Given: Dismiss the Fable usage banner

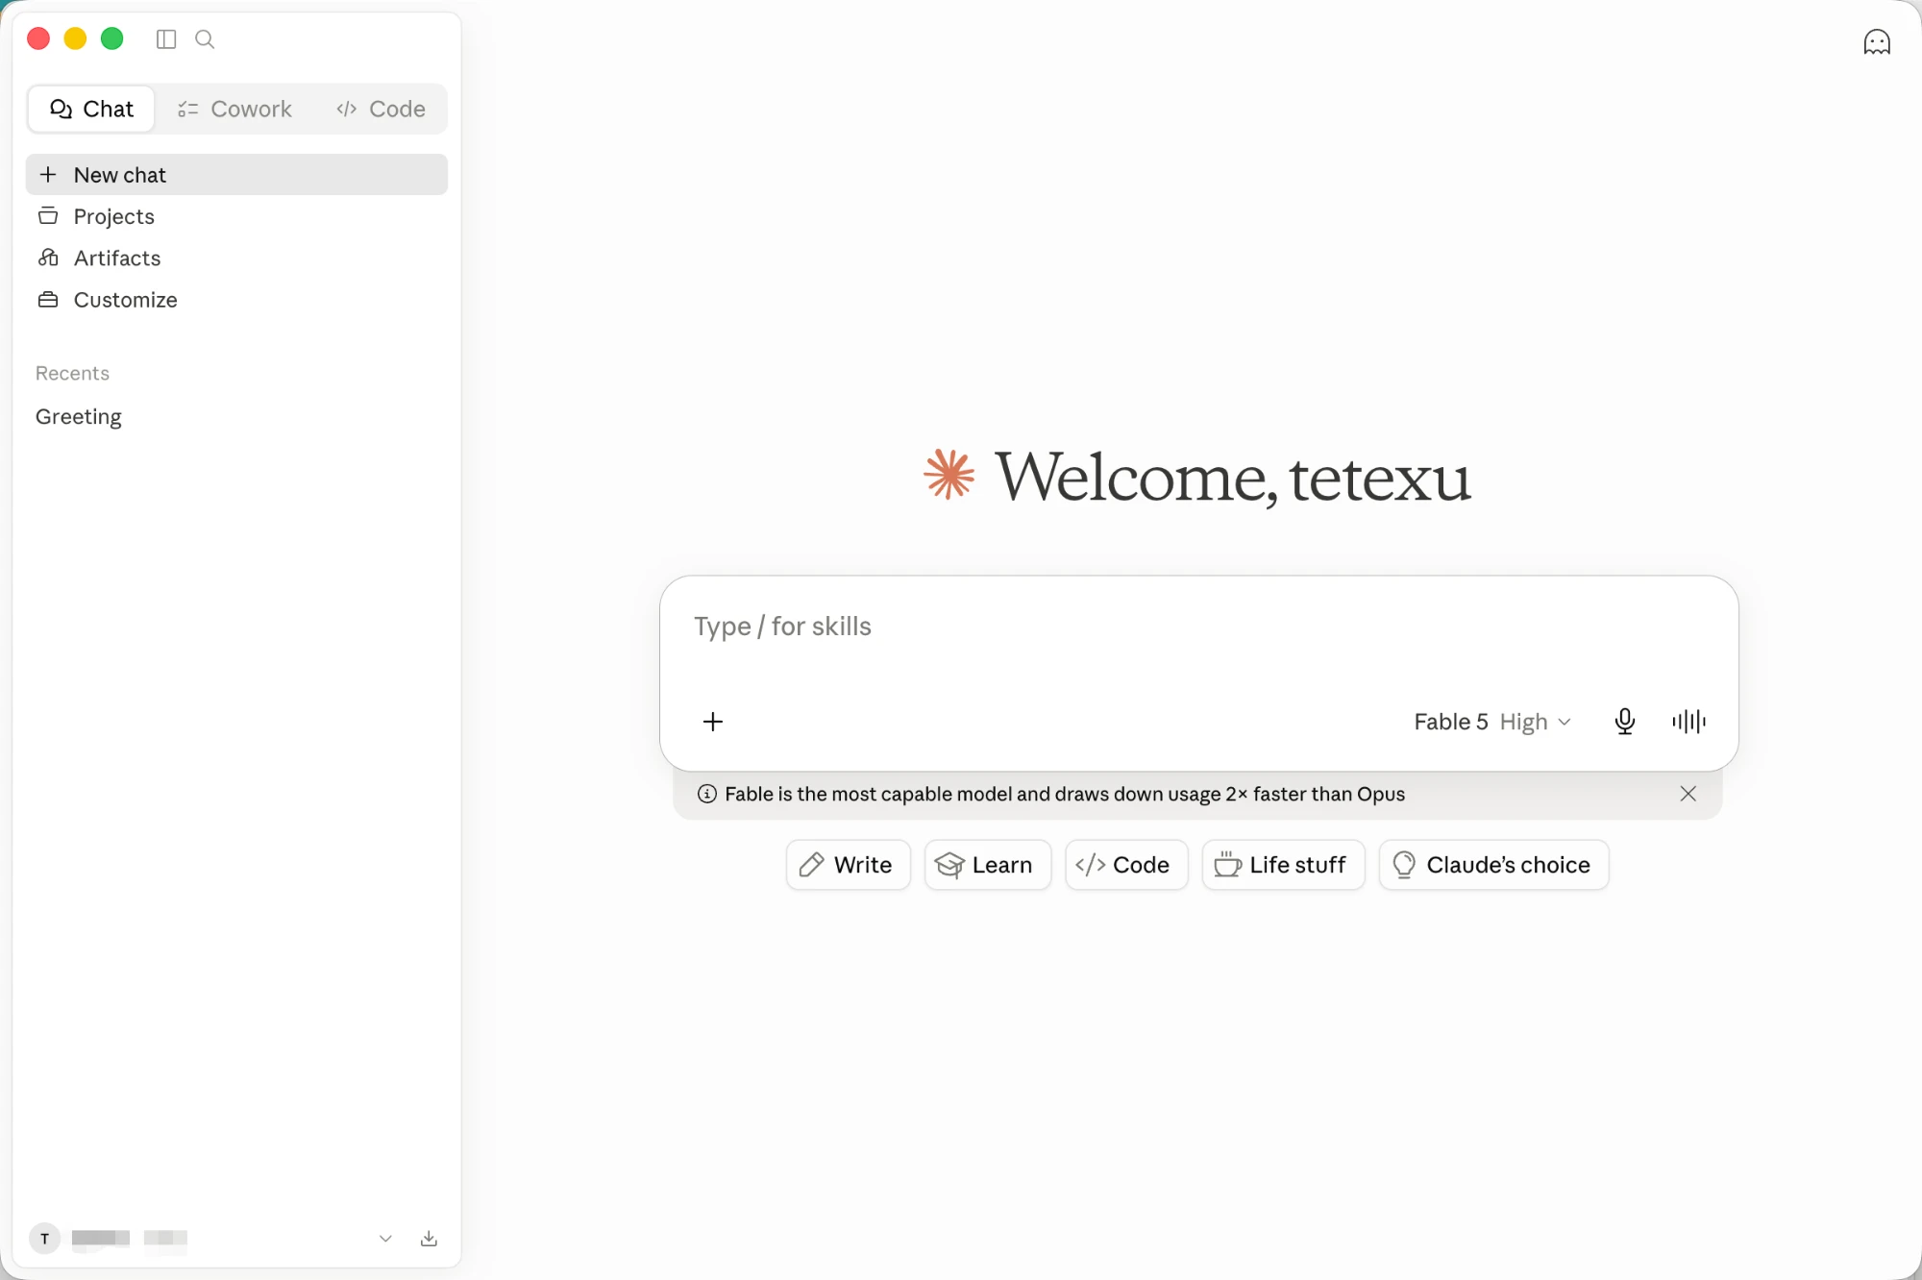Looking at the screenshot, I should [x=1688, y=794].
